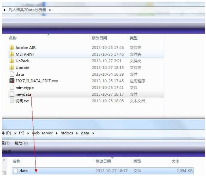Click the newdata file icon
The image size is (206, 176).
[x=12, y=94]
